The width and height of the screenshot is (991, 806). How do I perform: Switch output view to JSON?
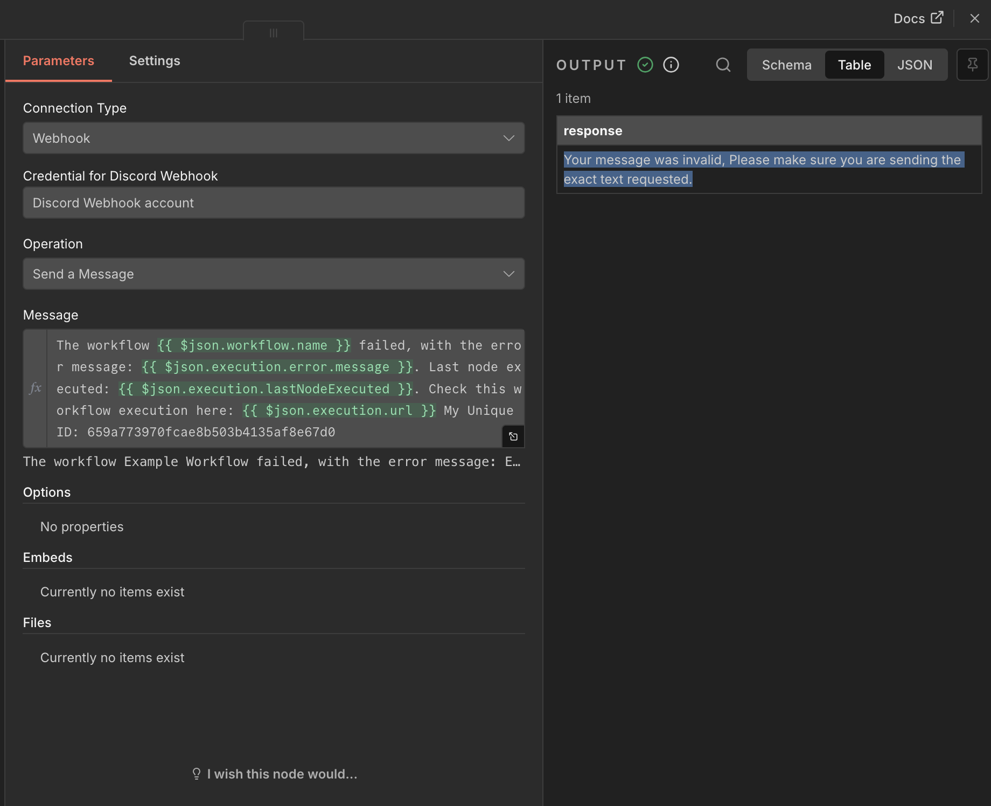point(915,65)
